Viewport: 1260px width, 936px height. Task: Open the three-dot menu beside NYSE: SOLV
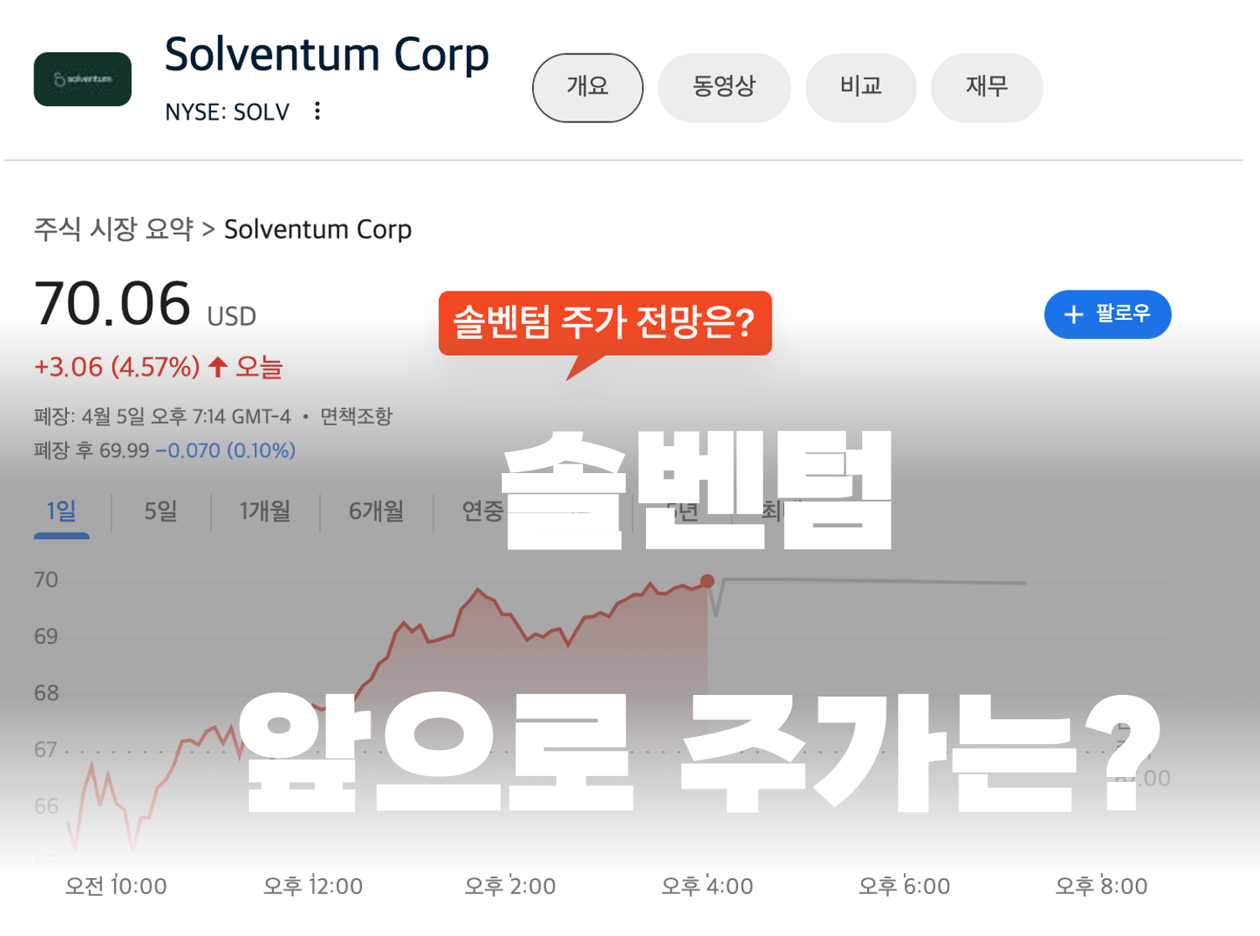[318, 111]
